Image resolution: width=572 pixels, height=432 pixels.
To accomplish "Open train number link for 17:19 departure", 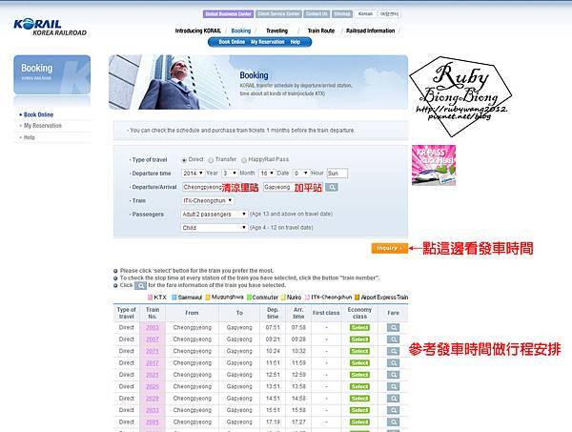I will [153, 422].
